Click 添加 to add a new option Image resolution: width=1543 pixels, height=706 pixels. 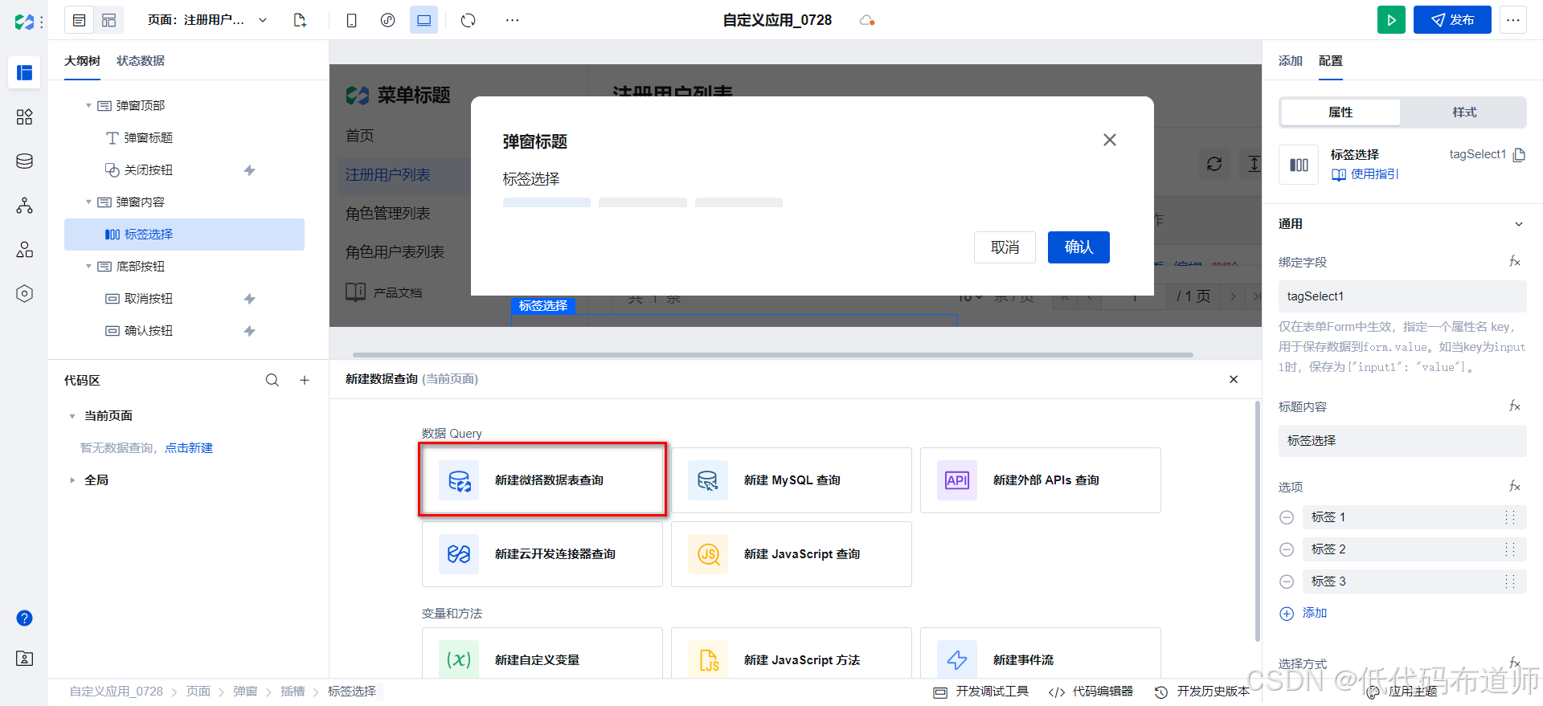click(1304, 613)
